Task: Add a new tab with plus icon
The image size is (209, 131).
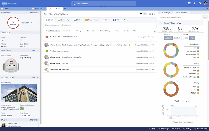Action: 65,8
